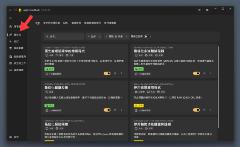Open 最佳化 in the sidebar

click(17, 34)
